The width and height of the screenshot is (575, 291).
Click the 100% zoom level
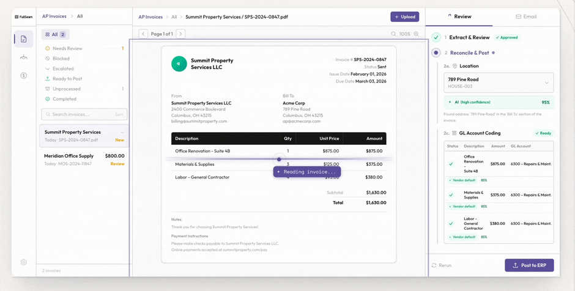405,34
